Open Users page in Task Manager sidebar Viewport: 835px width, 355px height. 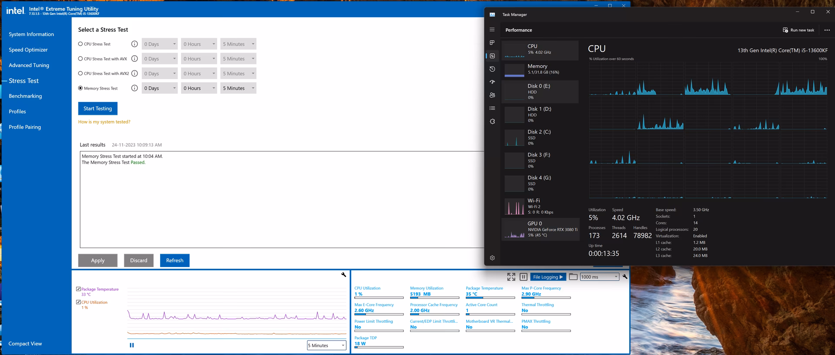pos(492,95)
